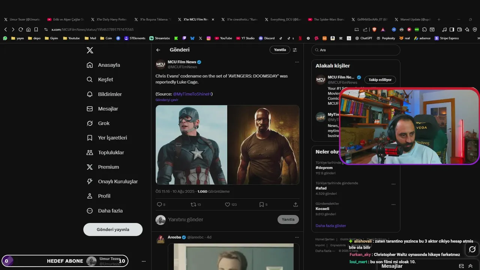The image size is (480, 270).
Task: Open the extensions puzzle icon
Action: pos(424,29)
